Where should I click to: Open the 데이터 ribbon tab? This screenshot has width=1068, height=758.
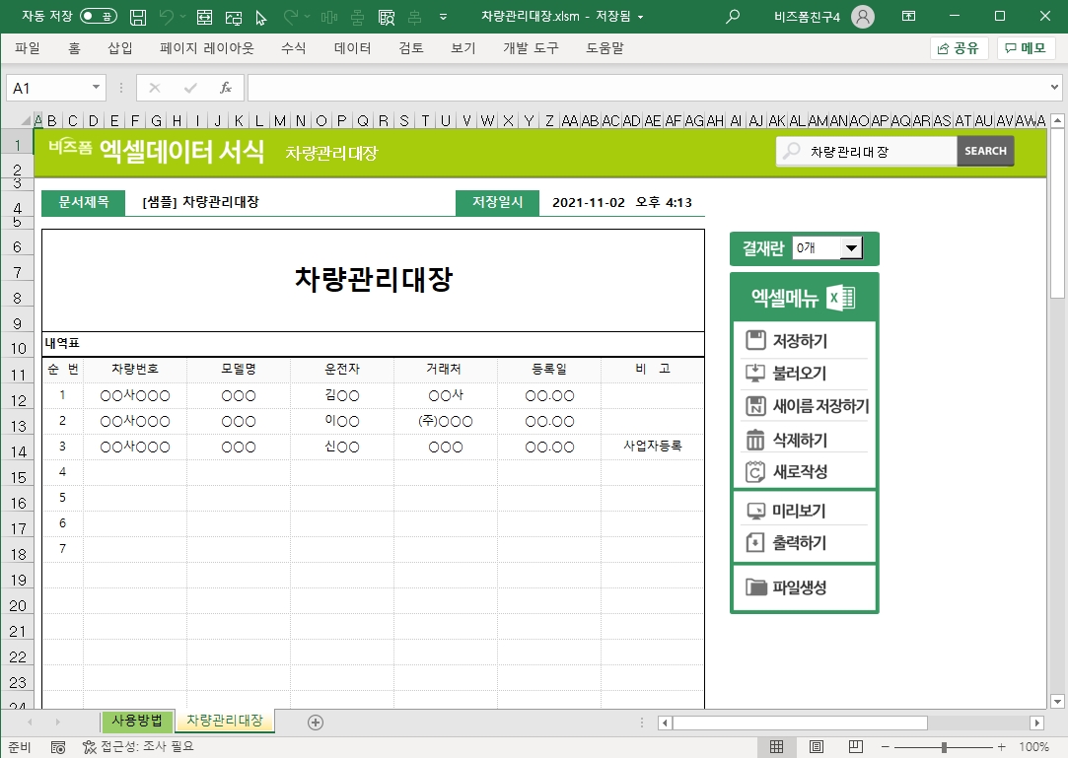(x=352, y=48)
